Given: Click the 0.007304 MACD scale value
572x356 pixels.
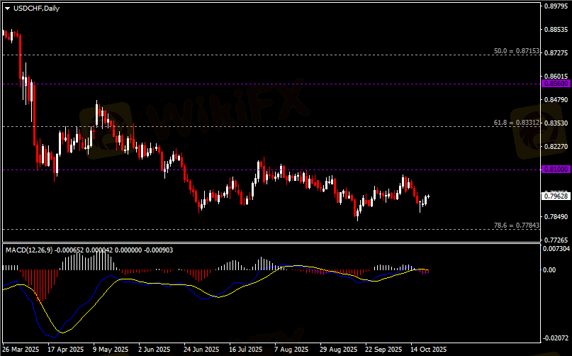Looking at the screenshot, I should click(x=555, y=249).
